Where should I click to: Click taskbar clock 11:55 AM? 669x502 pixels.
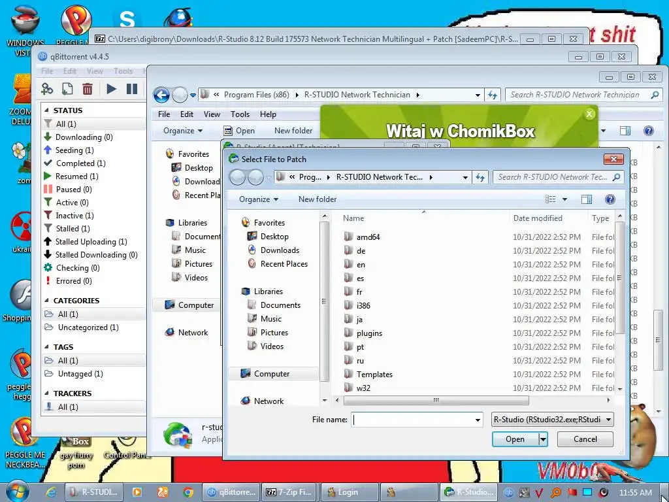(635, 493)
